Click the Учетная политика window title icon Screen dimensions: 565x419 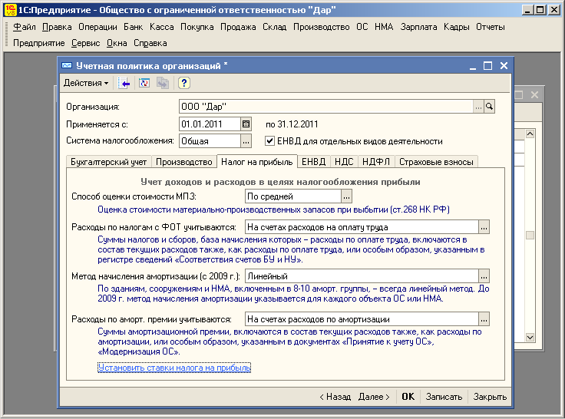[x=67, y=65]
